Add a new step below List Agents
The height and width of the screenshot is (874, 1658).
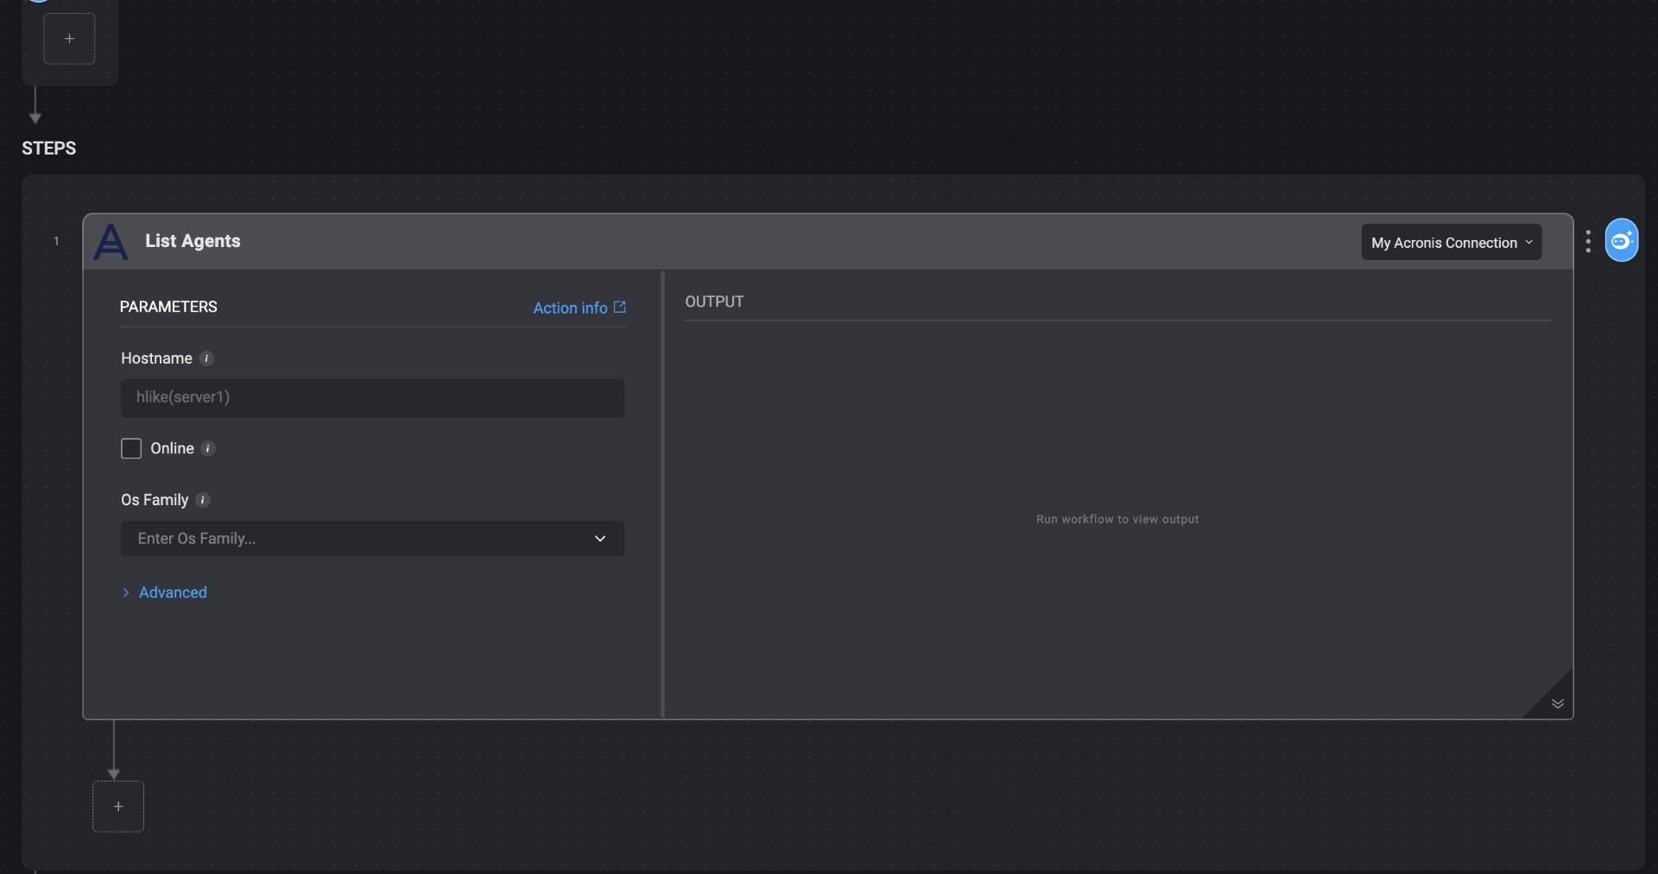click(118, 807)
